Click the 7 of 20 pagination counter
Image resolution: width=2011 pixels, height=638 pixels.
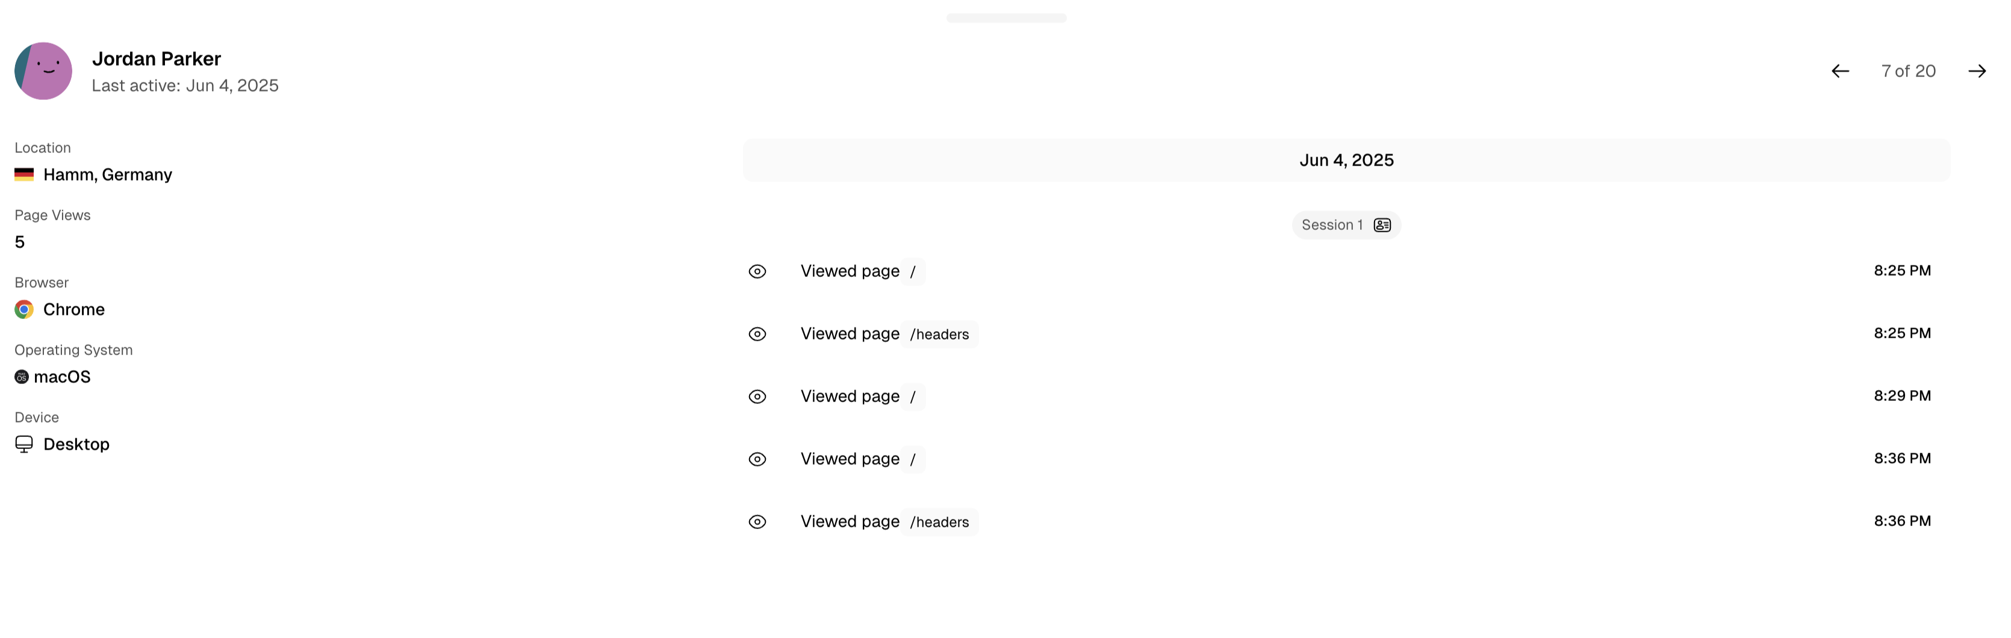click(1908, 71)
